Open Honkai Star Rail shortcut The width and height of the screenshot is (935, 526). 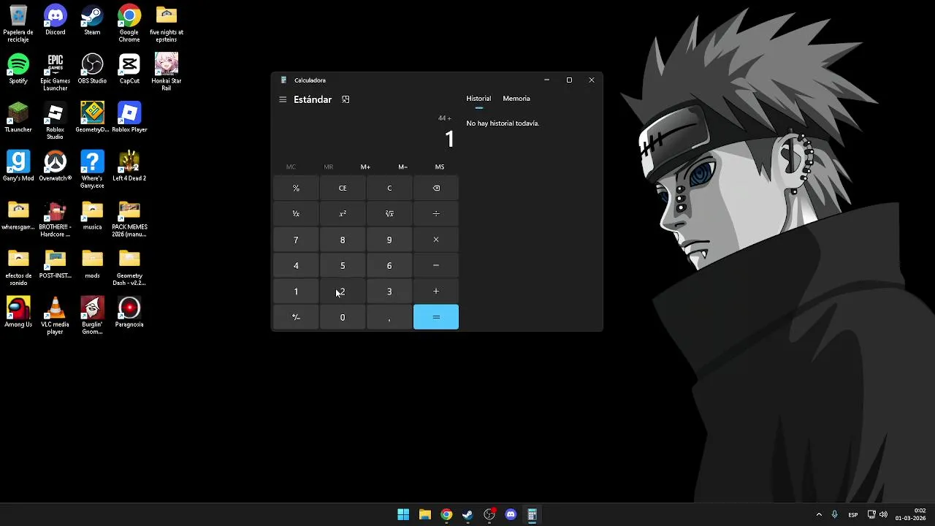point(167,72)
